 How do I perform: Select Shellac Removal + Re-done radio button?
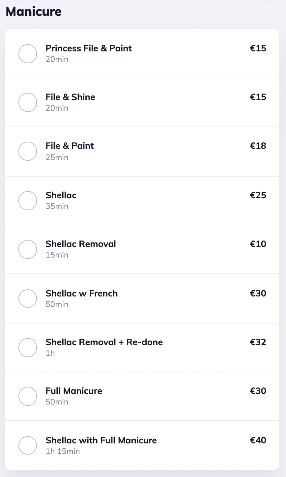pyautogui.click(x=28, y=348)
